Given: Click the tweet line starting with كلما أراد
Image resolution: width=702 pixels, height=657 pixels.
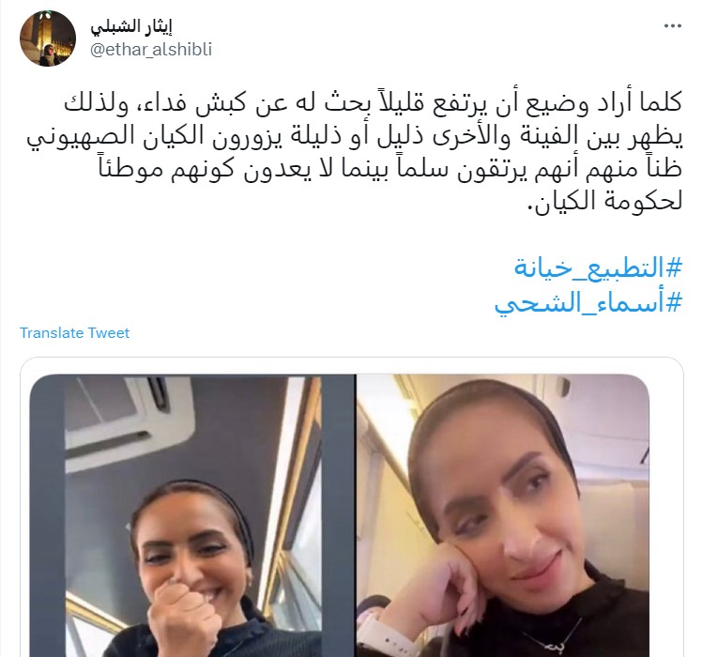Looking at the screenshot, I should [x=373, y=103].
